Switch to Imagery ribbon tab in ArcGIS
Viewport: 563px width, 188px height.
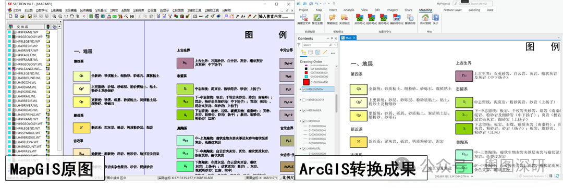click(392, 10)
